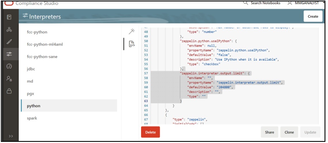Click the search magnifier icon
This screenshot has width=328, height=143.
[246, 3]
